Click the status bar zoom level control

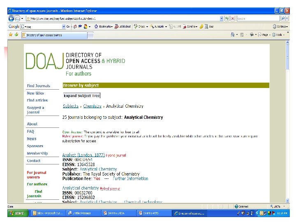[x=277, y=206]
